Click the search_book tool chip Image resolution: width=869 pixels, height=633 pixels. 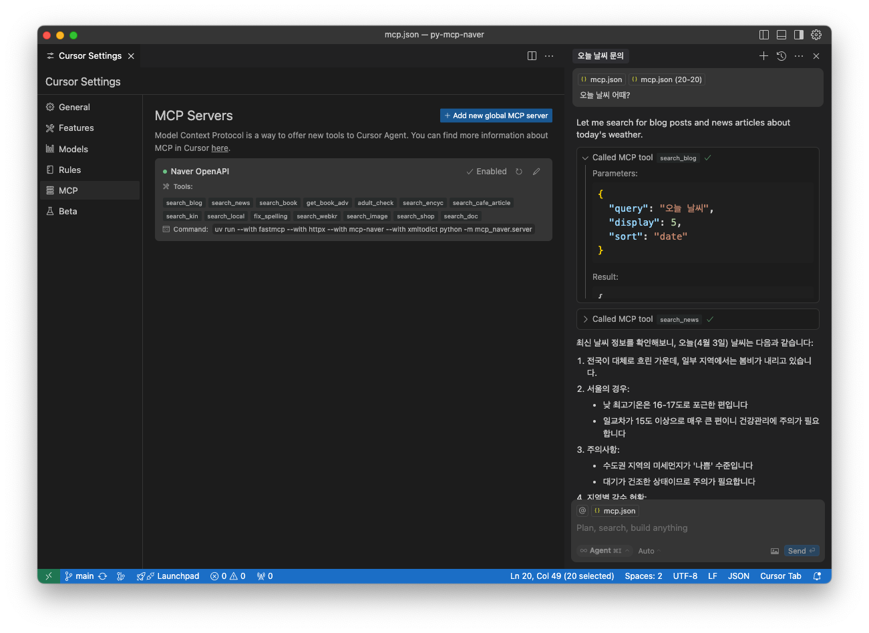279,203
